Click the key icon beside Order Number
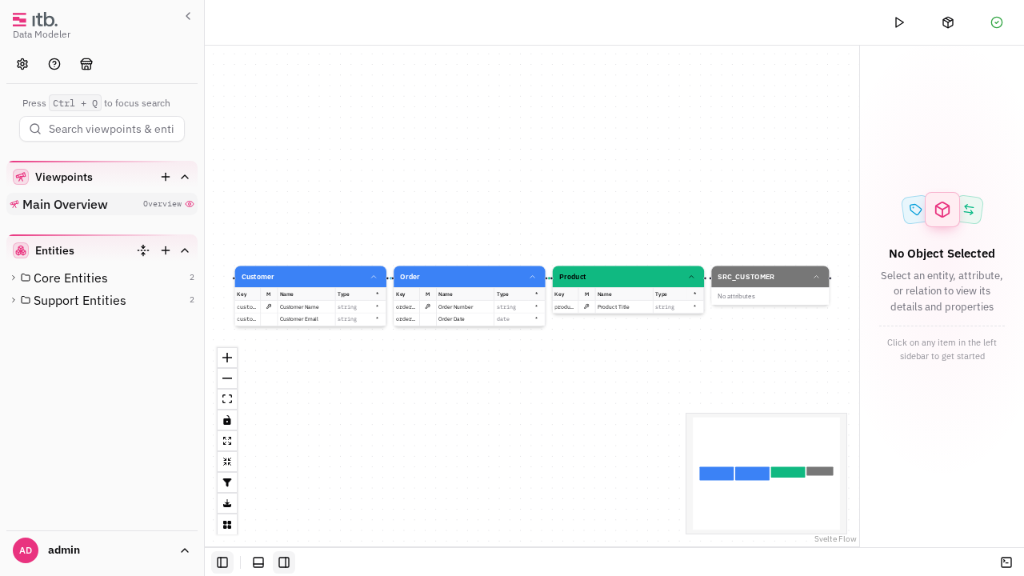Viewport: 1024px width, 576px height. pyautogui.click(x=428, y=306)
